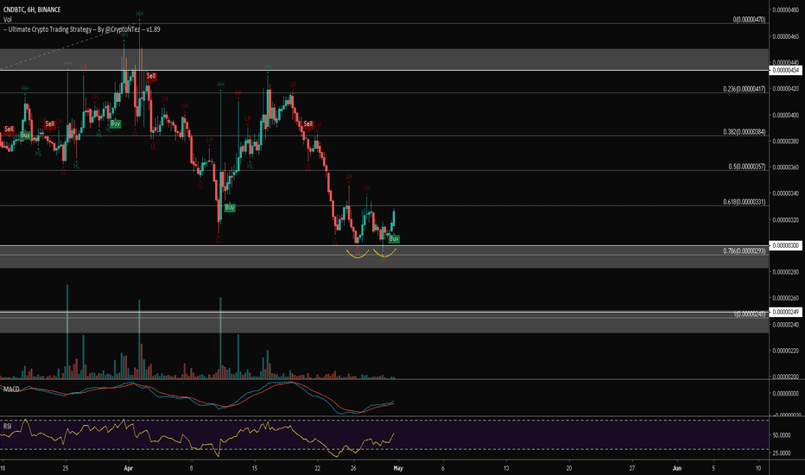Click the Buy signal under the 0.618 level

point(230,207)
